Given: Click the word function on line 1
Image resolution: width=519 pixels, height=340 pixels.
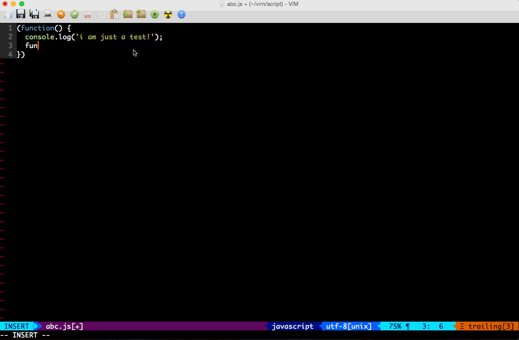Looking at the screenshot, I should pyautogui.click(x=38, y=28).
